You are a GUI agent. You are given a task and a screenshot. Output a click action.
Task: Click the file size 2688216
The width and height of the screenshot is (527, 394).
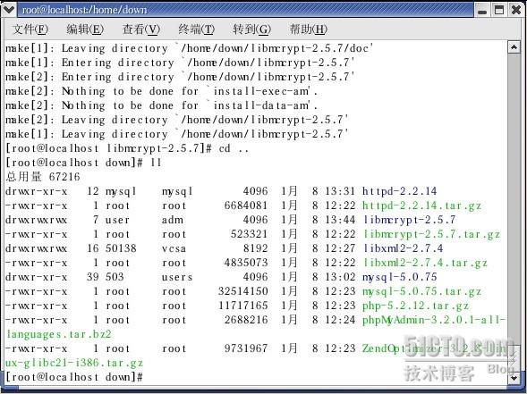pos(246,320)
